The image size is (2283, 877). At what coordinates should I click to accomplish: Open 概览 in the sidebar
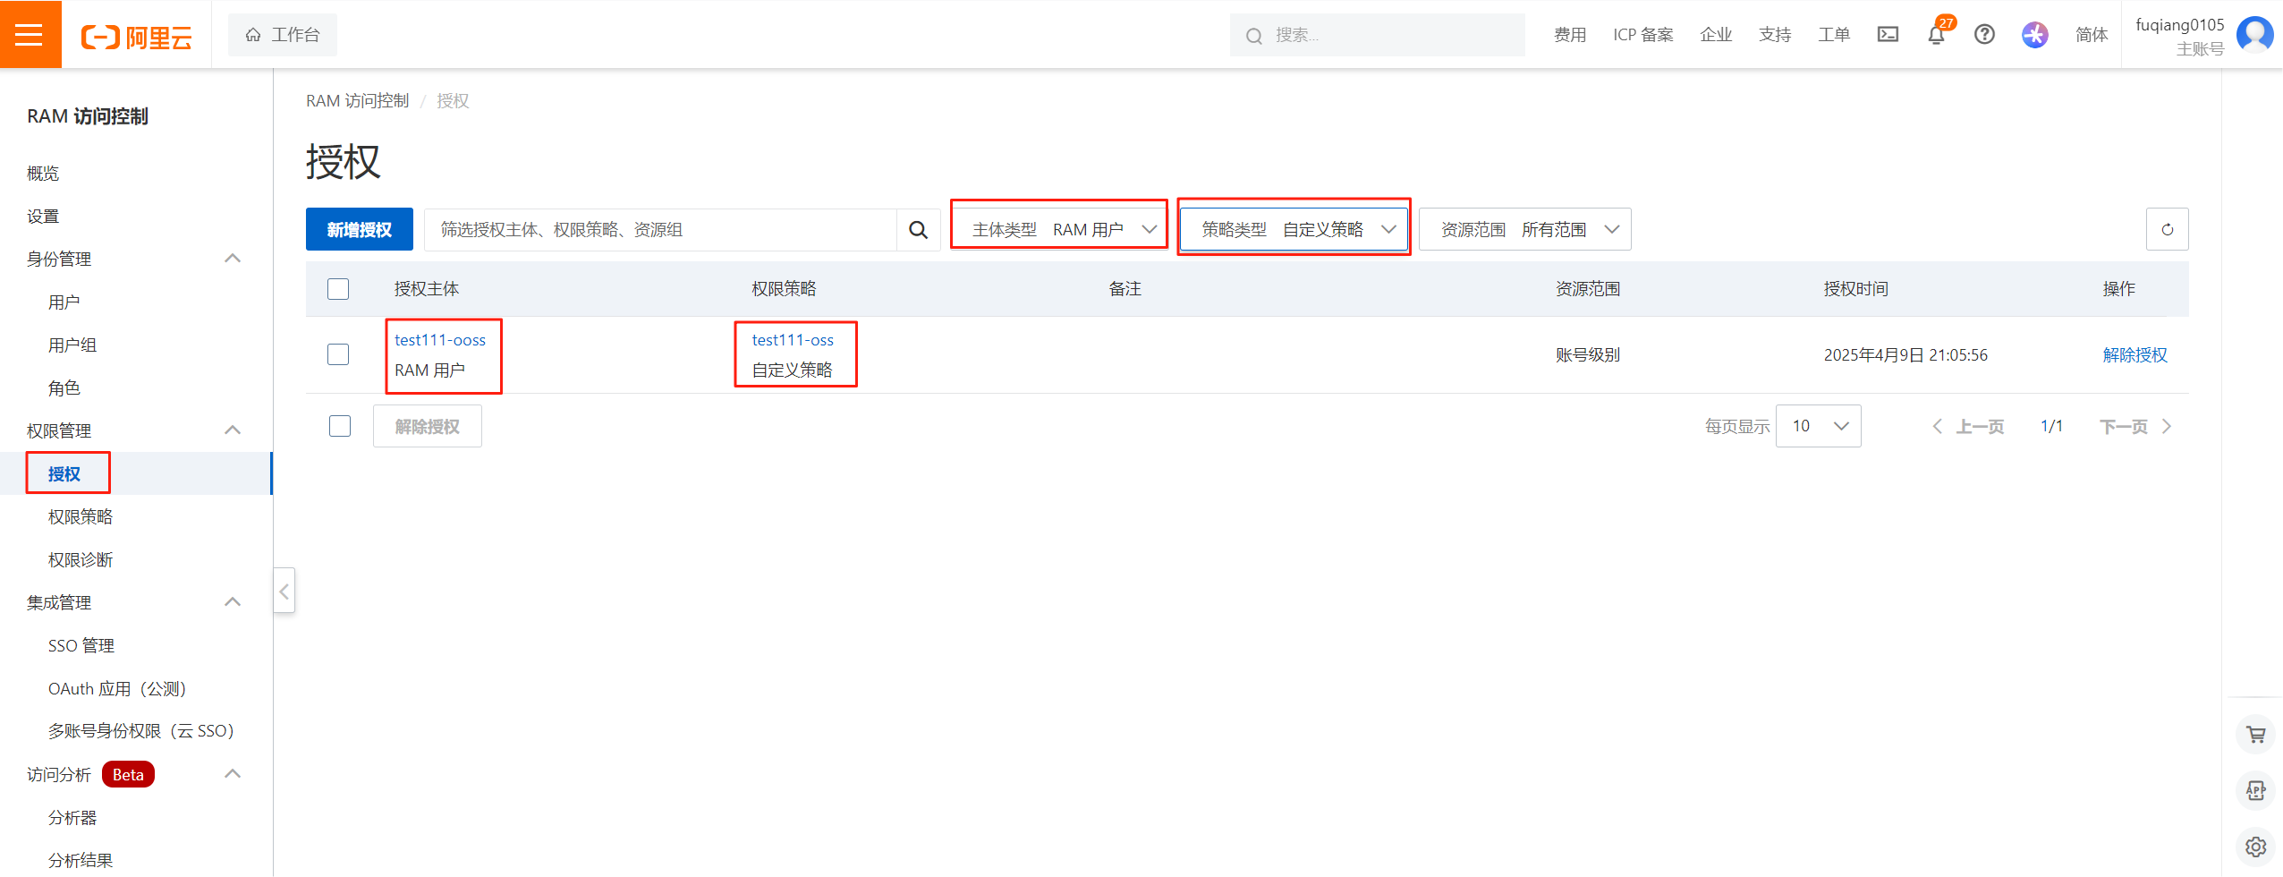(43, 173)
